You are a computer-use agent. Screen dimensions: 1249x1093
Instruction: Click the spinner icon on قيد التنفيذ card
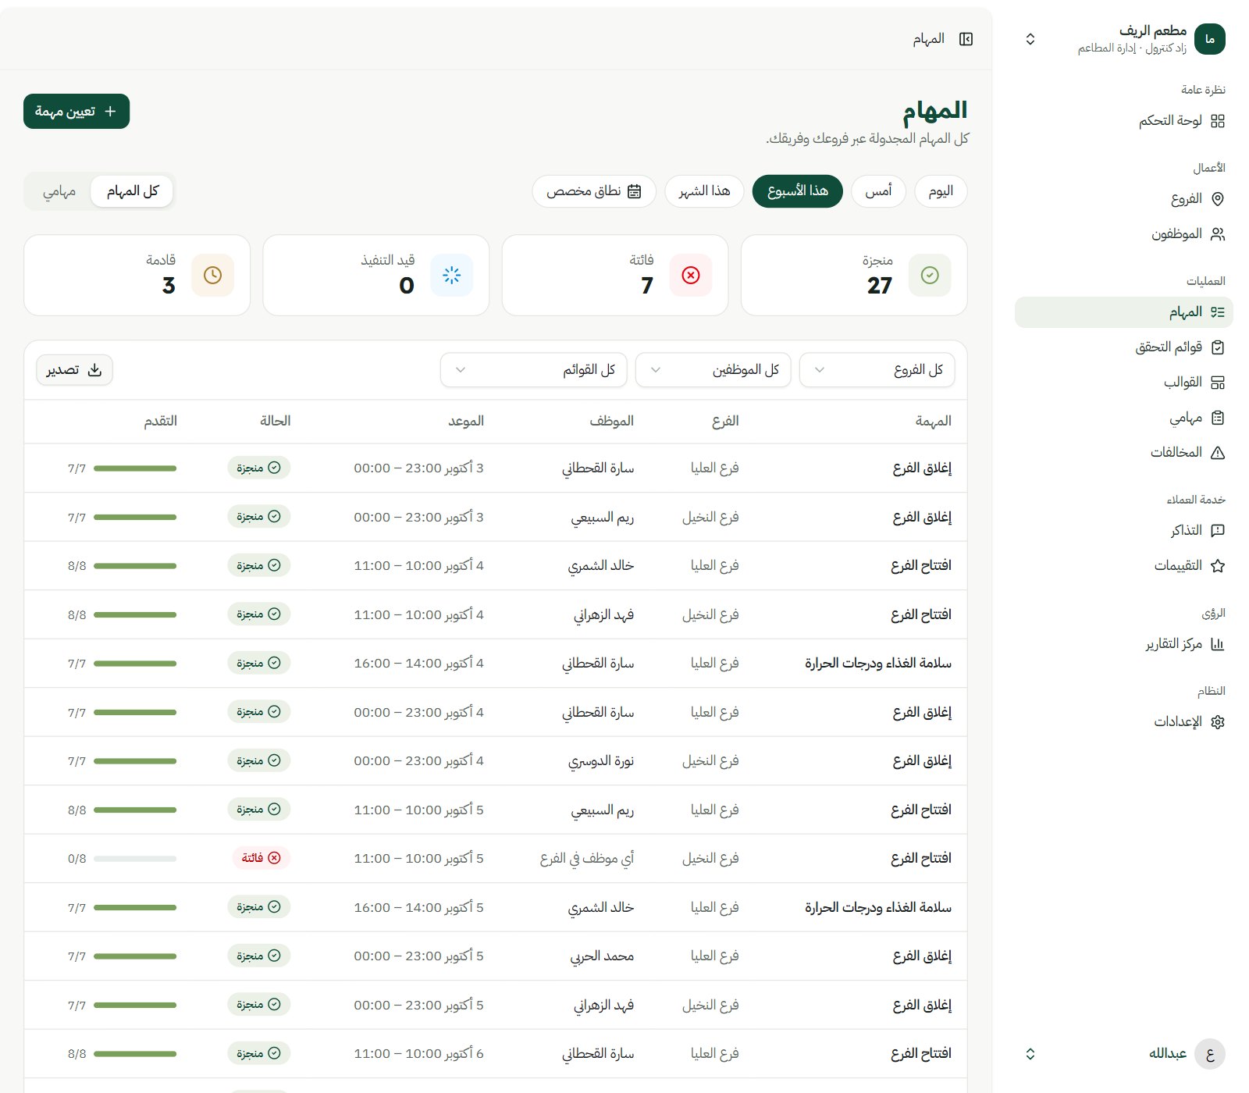click(x=452, y=276)
